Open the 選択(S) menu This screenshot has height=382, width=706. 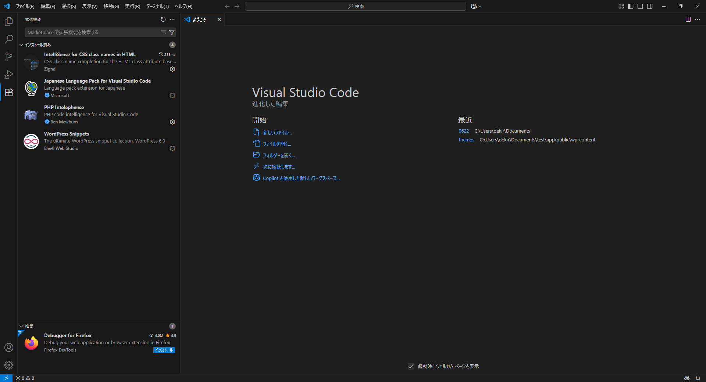[x=69, y=6]
